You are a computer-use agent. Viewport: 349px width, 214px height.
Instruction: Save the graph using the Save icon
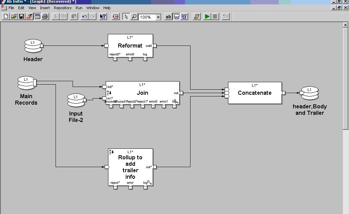pos(21,16)
